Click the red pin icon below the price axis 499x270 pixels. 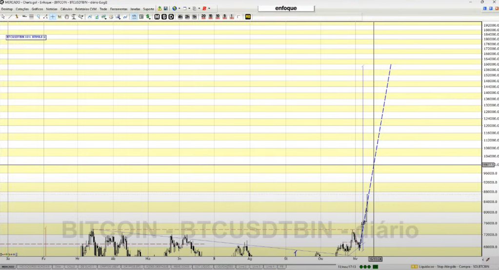[488, 259]
